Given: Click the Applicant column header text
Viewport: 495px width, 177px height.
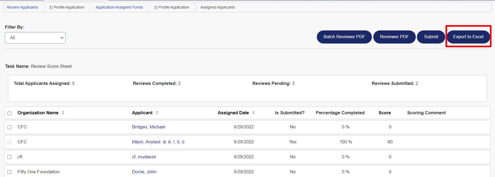Looking at the screenshot, I should (142, 113).
